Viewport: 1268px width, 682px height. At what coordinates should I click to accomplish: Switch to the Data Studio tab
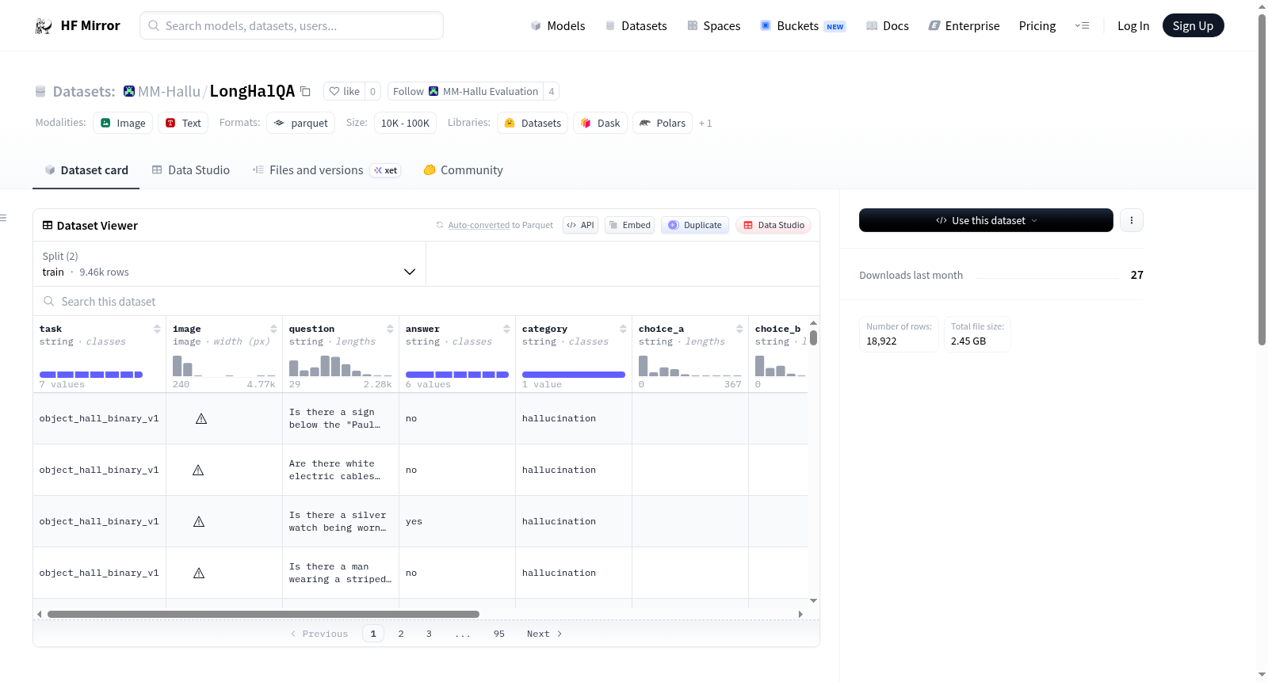pos(191,170)
